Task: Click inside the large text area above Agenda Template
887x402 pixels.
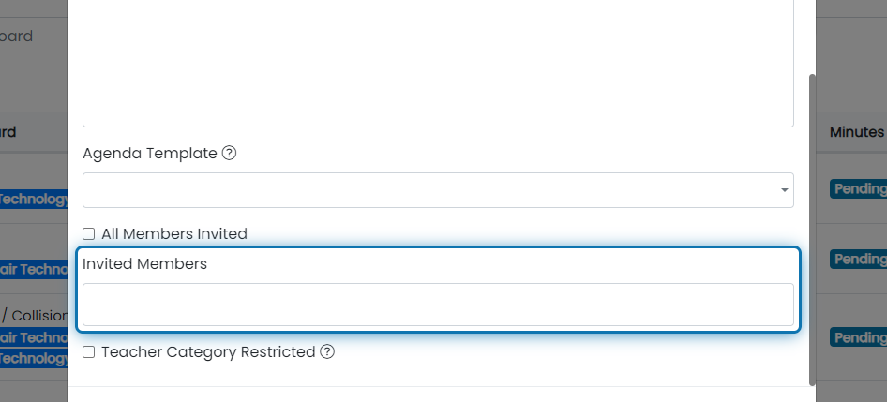Action: [439, 62]
